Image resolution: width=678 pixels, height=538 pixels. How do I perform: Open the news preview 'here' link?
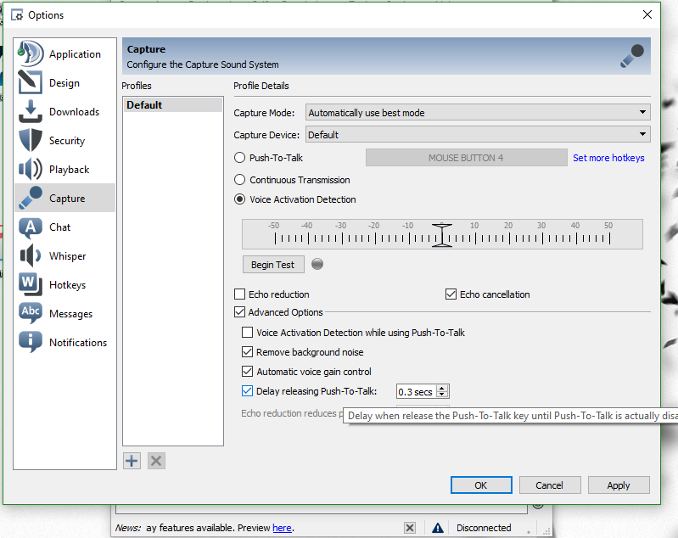(x=282, y=528)
